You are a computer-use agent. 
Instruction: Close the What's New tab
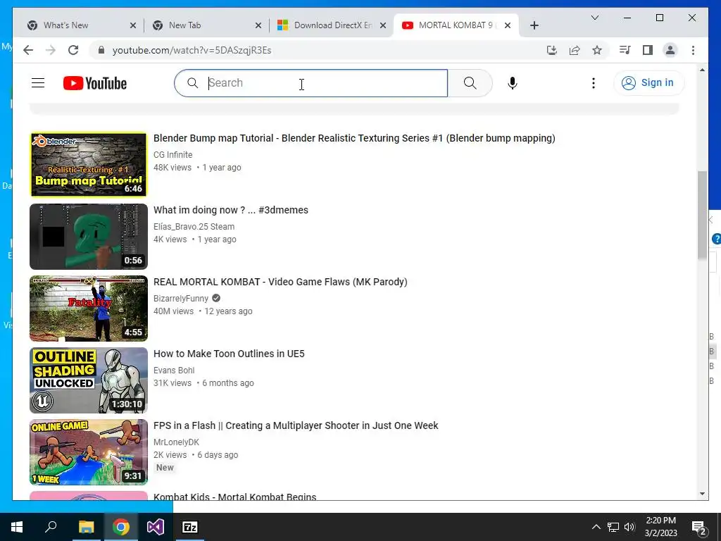[x=133, y=25]
